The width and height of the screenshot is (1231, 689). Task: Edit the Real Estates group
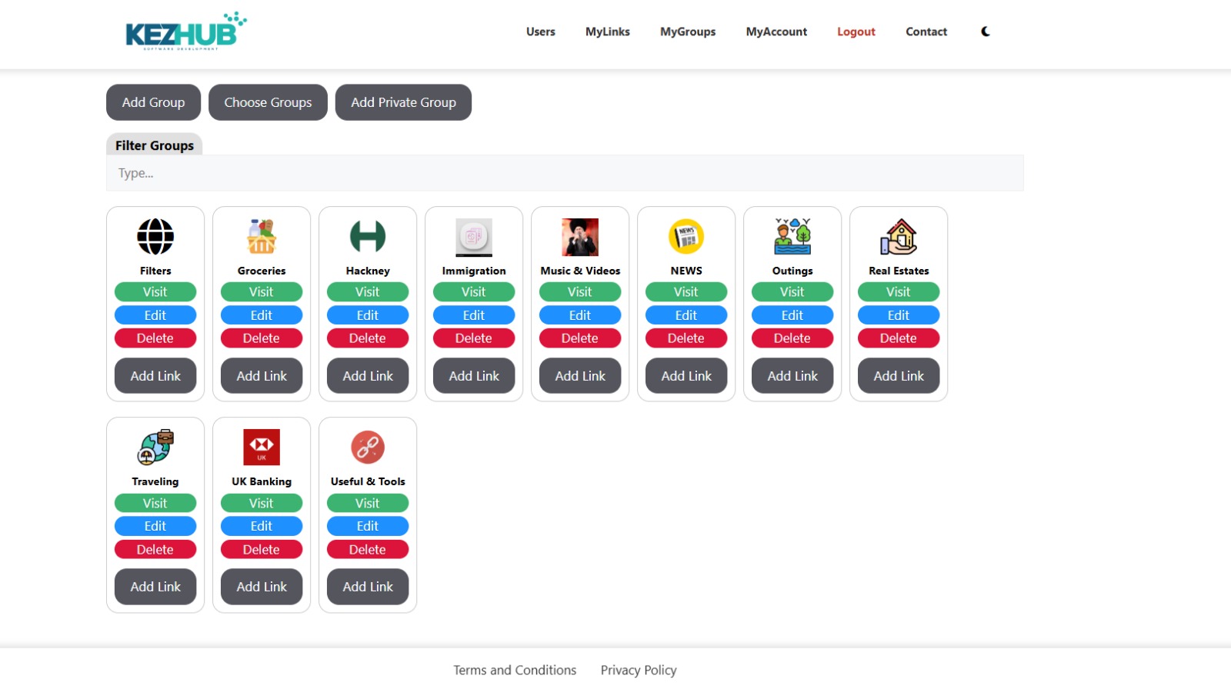[x=899, y=315]
